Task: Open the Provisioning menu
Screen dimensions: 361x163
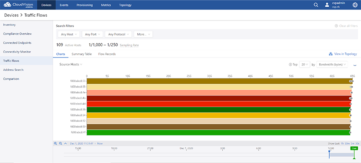Action: point(84,5)
